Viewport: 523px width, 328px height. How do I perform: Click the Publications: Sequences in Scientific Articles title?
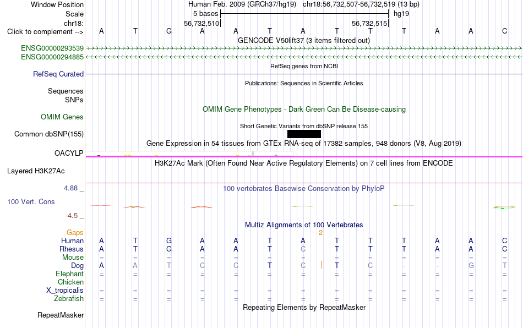[x=304, y=83]
